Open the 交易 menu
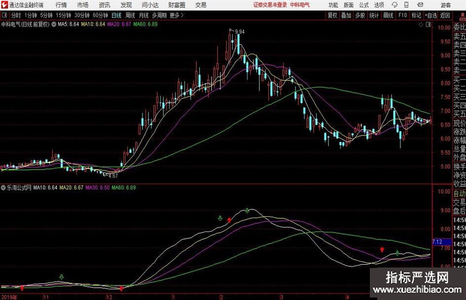 point(201,5)
